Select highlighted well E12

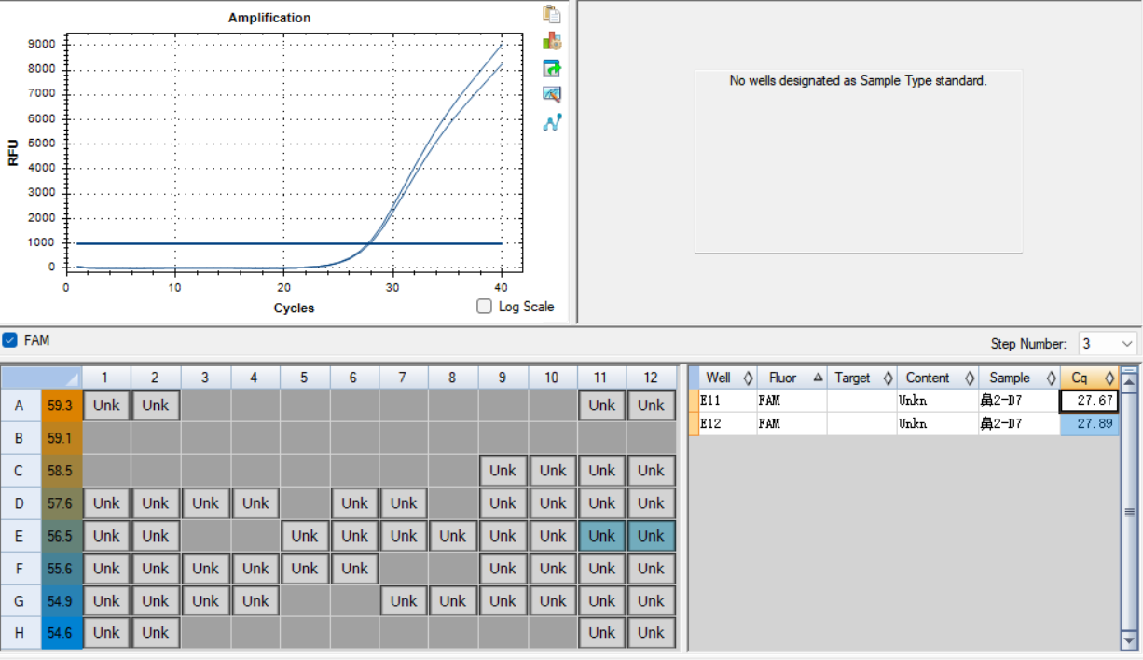coord(651,536)
